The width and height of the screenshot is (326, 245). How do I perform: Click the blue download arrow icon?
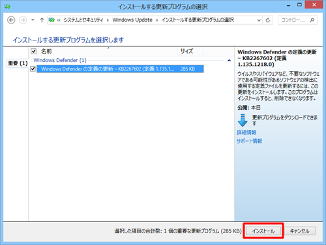point(243,120)
